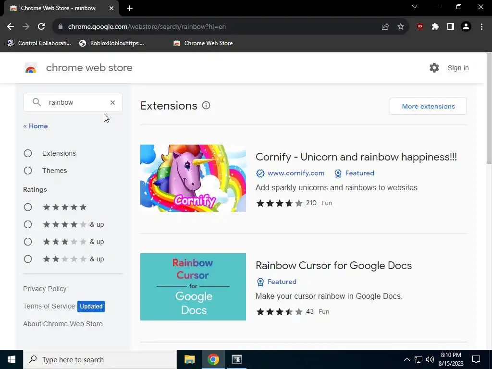
Task: Click the Windows Type here to search box
Action: (100, 359)
